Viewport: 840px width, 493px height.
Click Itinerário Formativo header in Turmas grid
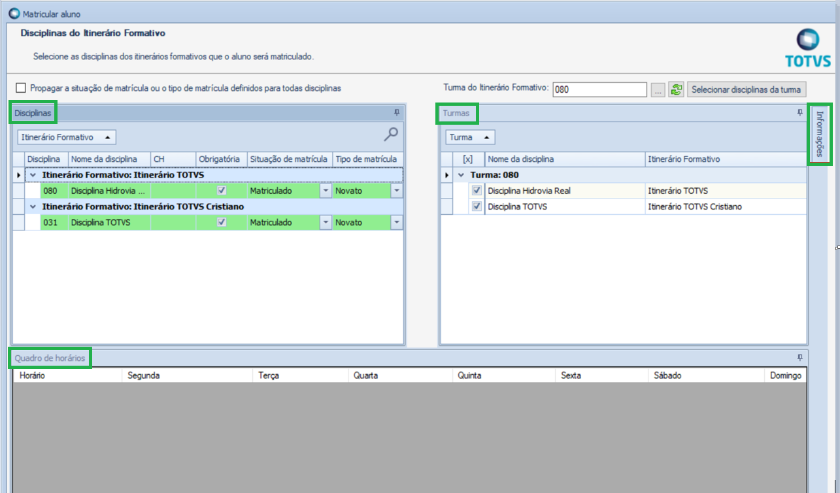pos(726,159)
